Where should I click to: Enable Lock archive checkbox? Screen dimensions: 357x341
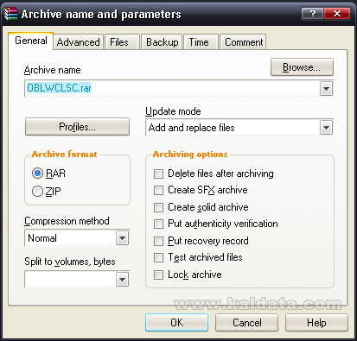point(158,275)
